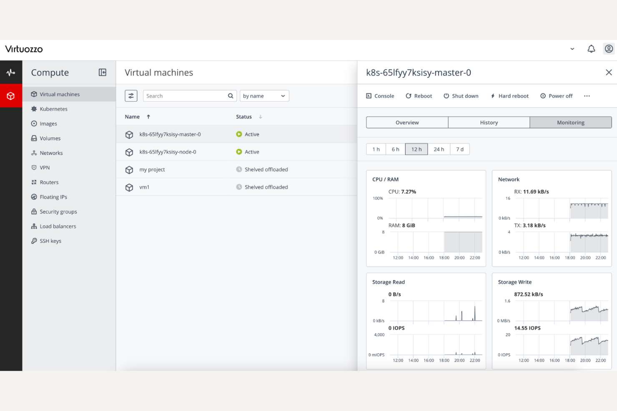The height and width of the screenshot is (411, 617).
Task: Open the notifications bell
Action: point(591,49)
